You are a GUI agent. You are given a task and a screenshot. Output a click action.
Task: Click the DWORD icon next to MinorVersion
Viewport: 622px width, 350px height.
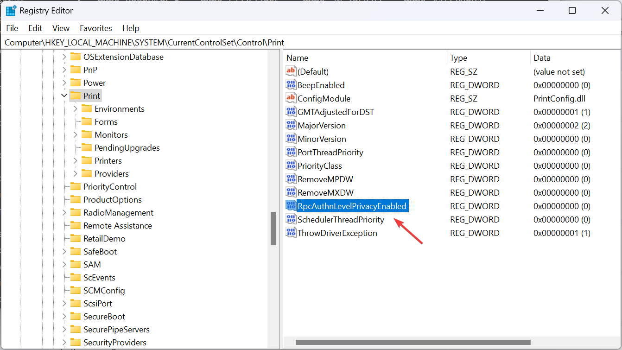291,139
